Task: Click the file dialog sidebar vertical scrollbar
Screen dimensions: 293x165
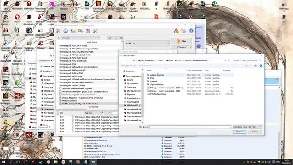Action: 142,96
